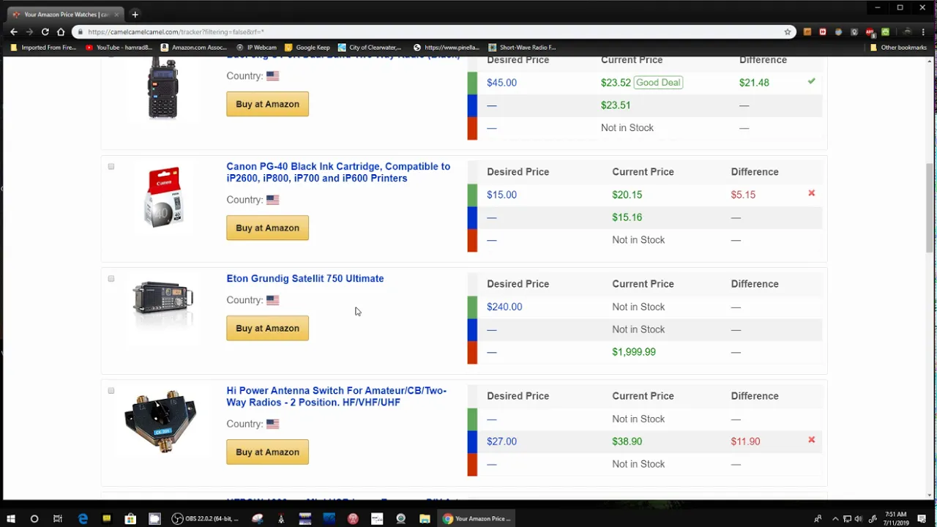
Task: Tick the checkbox for Hi Power Antenna Switch
Action: [x=111, y=391]
